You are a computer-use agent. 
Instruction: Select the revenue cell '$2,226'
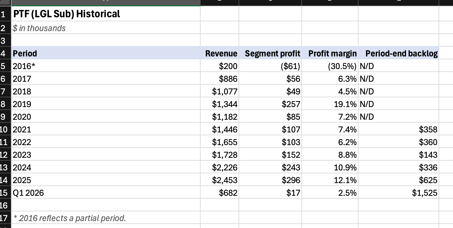point(220,167)
